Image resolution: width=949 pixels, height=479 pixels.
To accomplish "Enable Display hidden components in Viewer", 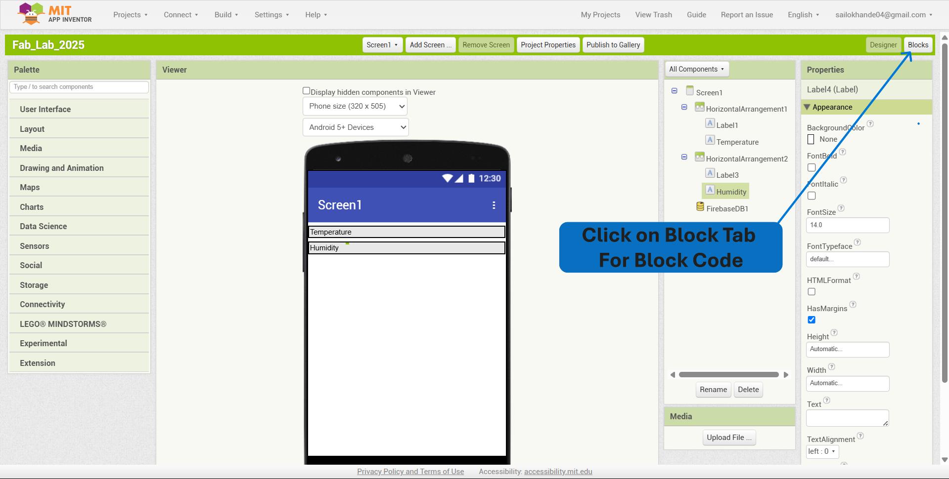I will click(x=306, y=91).
